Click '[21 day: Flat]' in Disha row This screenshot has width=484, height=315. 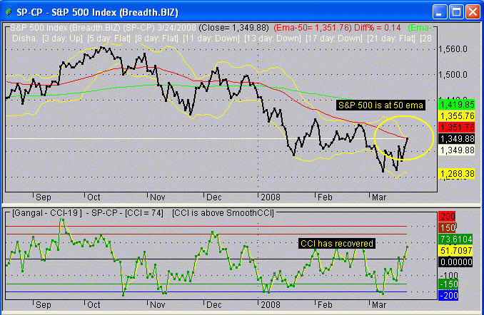point(391,38)
